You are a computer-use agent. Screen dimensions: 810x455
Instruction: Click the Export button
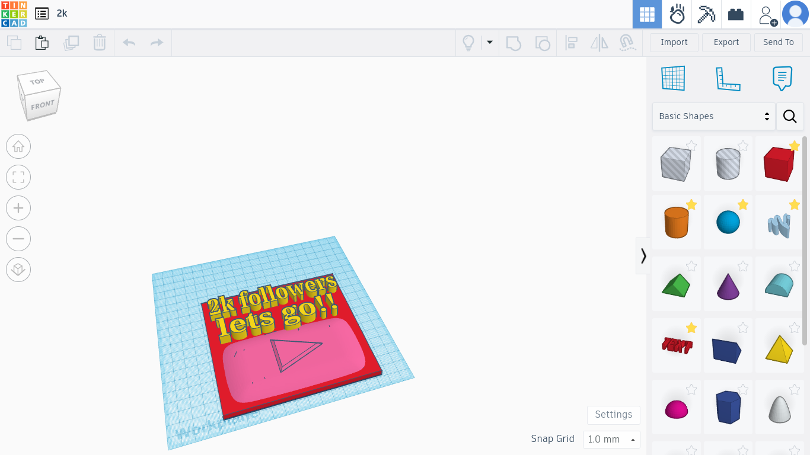(x=726, y=43)
